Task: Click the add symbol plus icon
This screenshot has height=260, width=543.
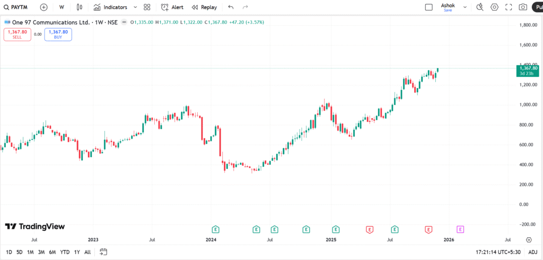Action: pyautogui.click(x=43, y=7)
